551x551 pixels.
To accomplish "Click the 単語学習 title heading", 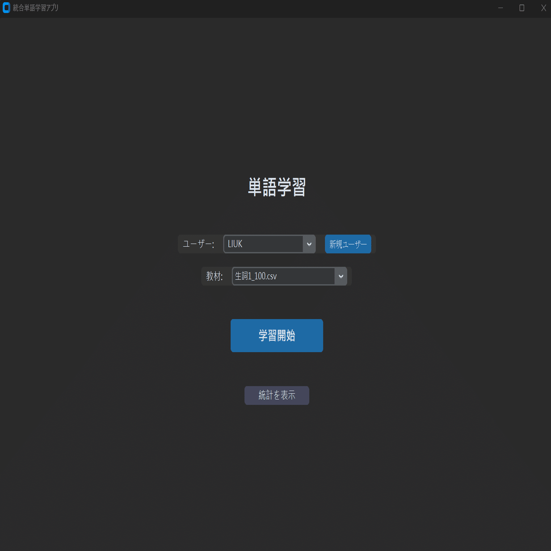I will [x=277, y=187].
